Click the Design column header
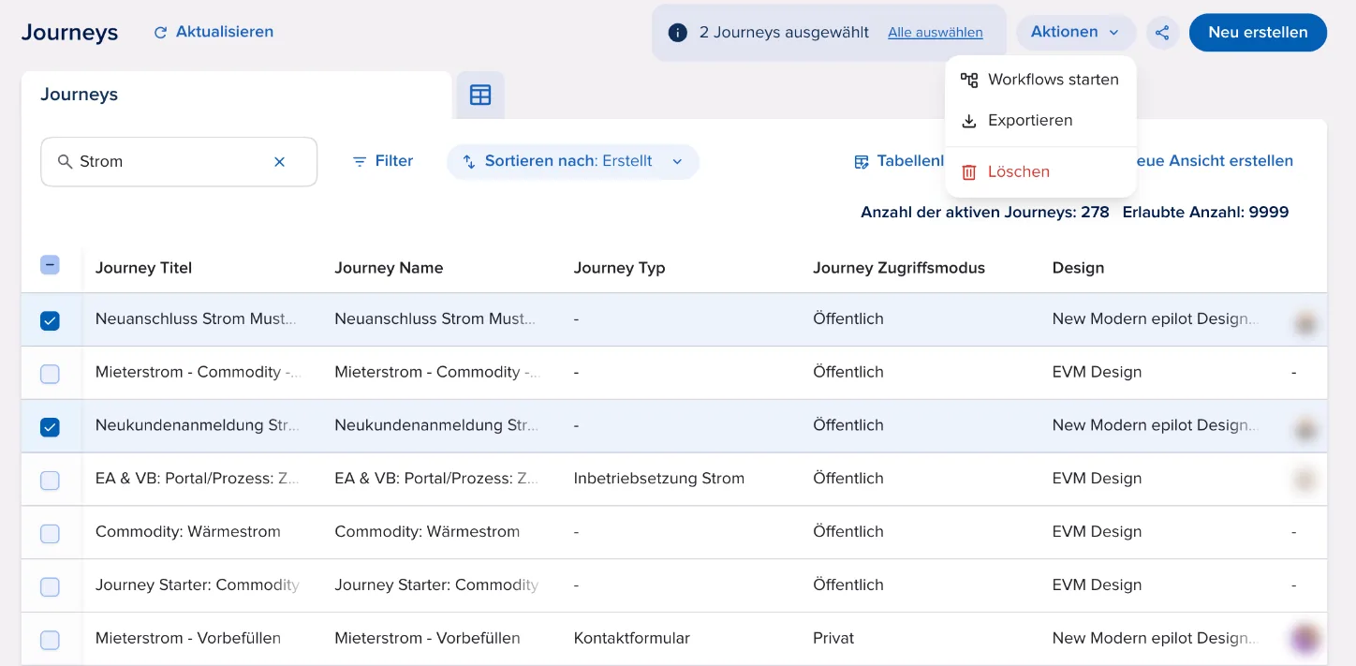Viewport: 1356px width, 666px height. click(x=1078, y=268)
